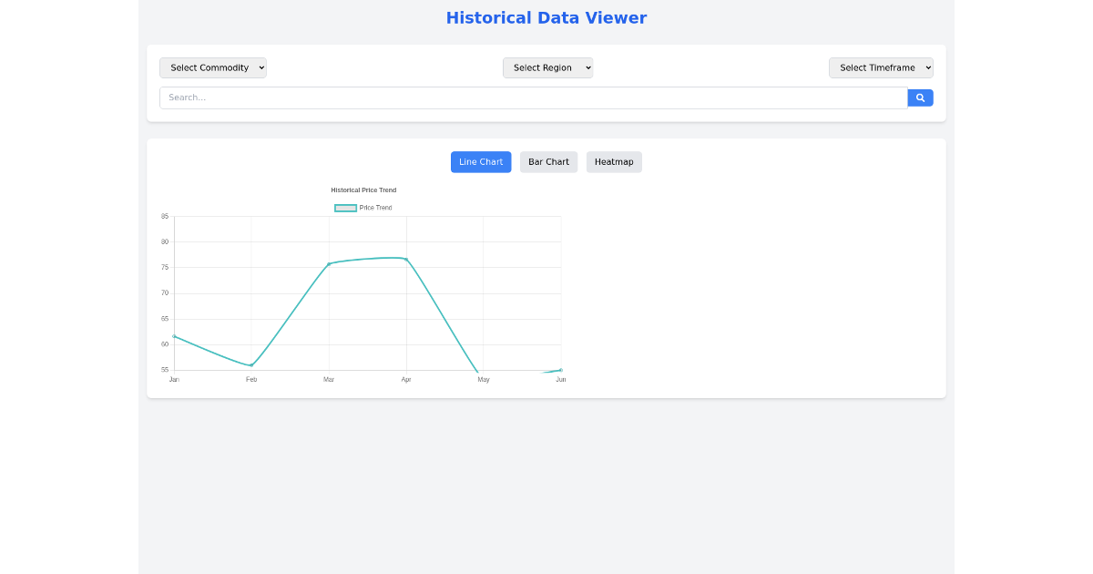This screenshot has height=574, width=1093.
Task: Switch to the Bar Chart tab
Action: pyautogui.click(x=548, y=161)
